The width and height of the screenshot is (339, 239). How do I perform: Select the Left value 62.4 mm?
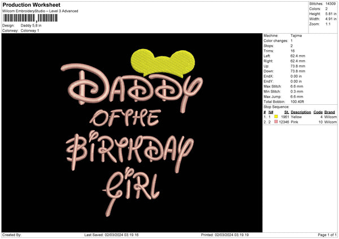298,56
